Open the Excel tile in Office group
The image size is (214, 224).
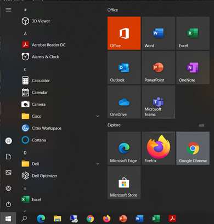(x=193, y=33)
